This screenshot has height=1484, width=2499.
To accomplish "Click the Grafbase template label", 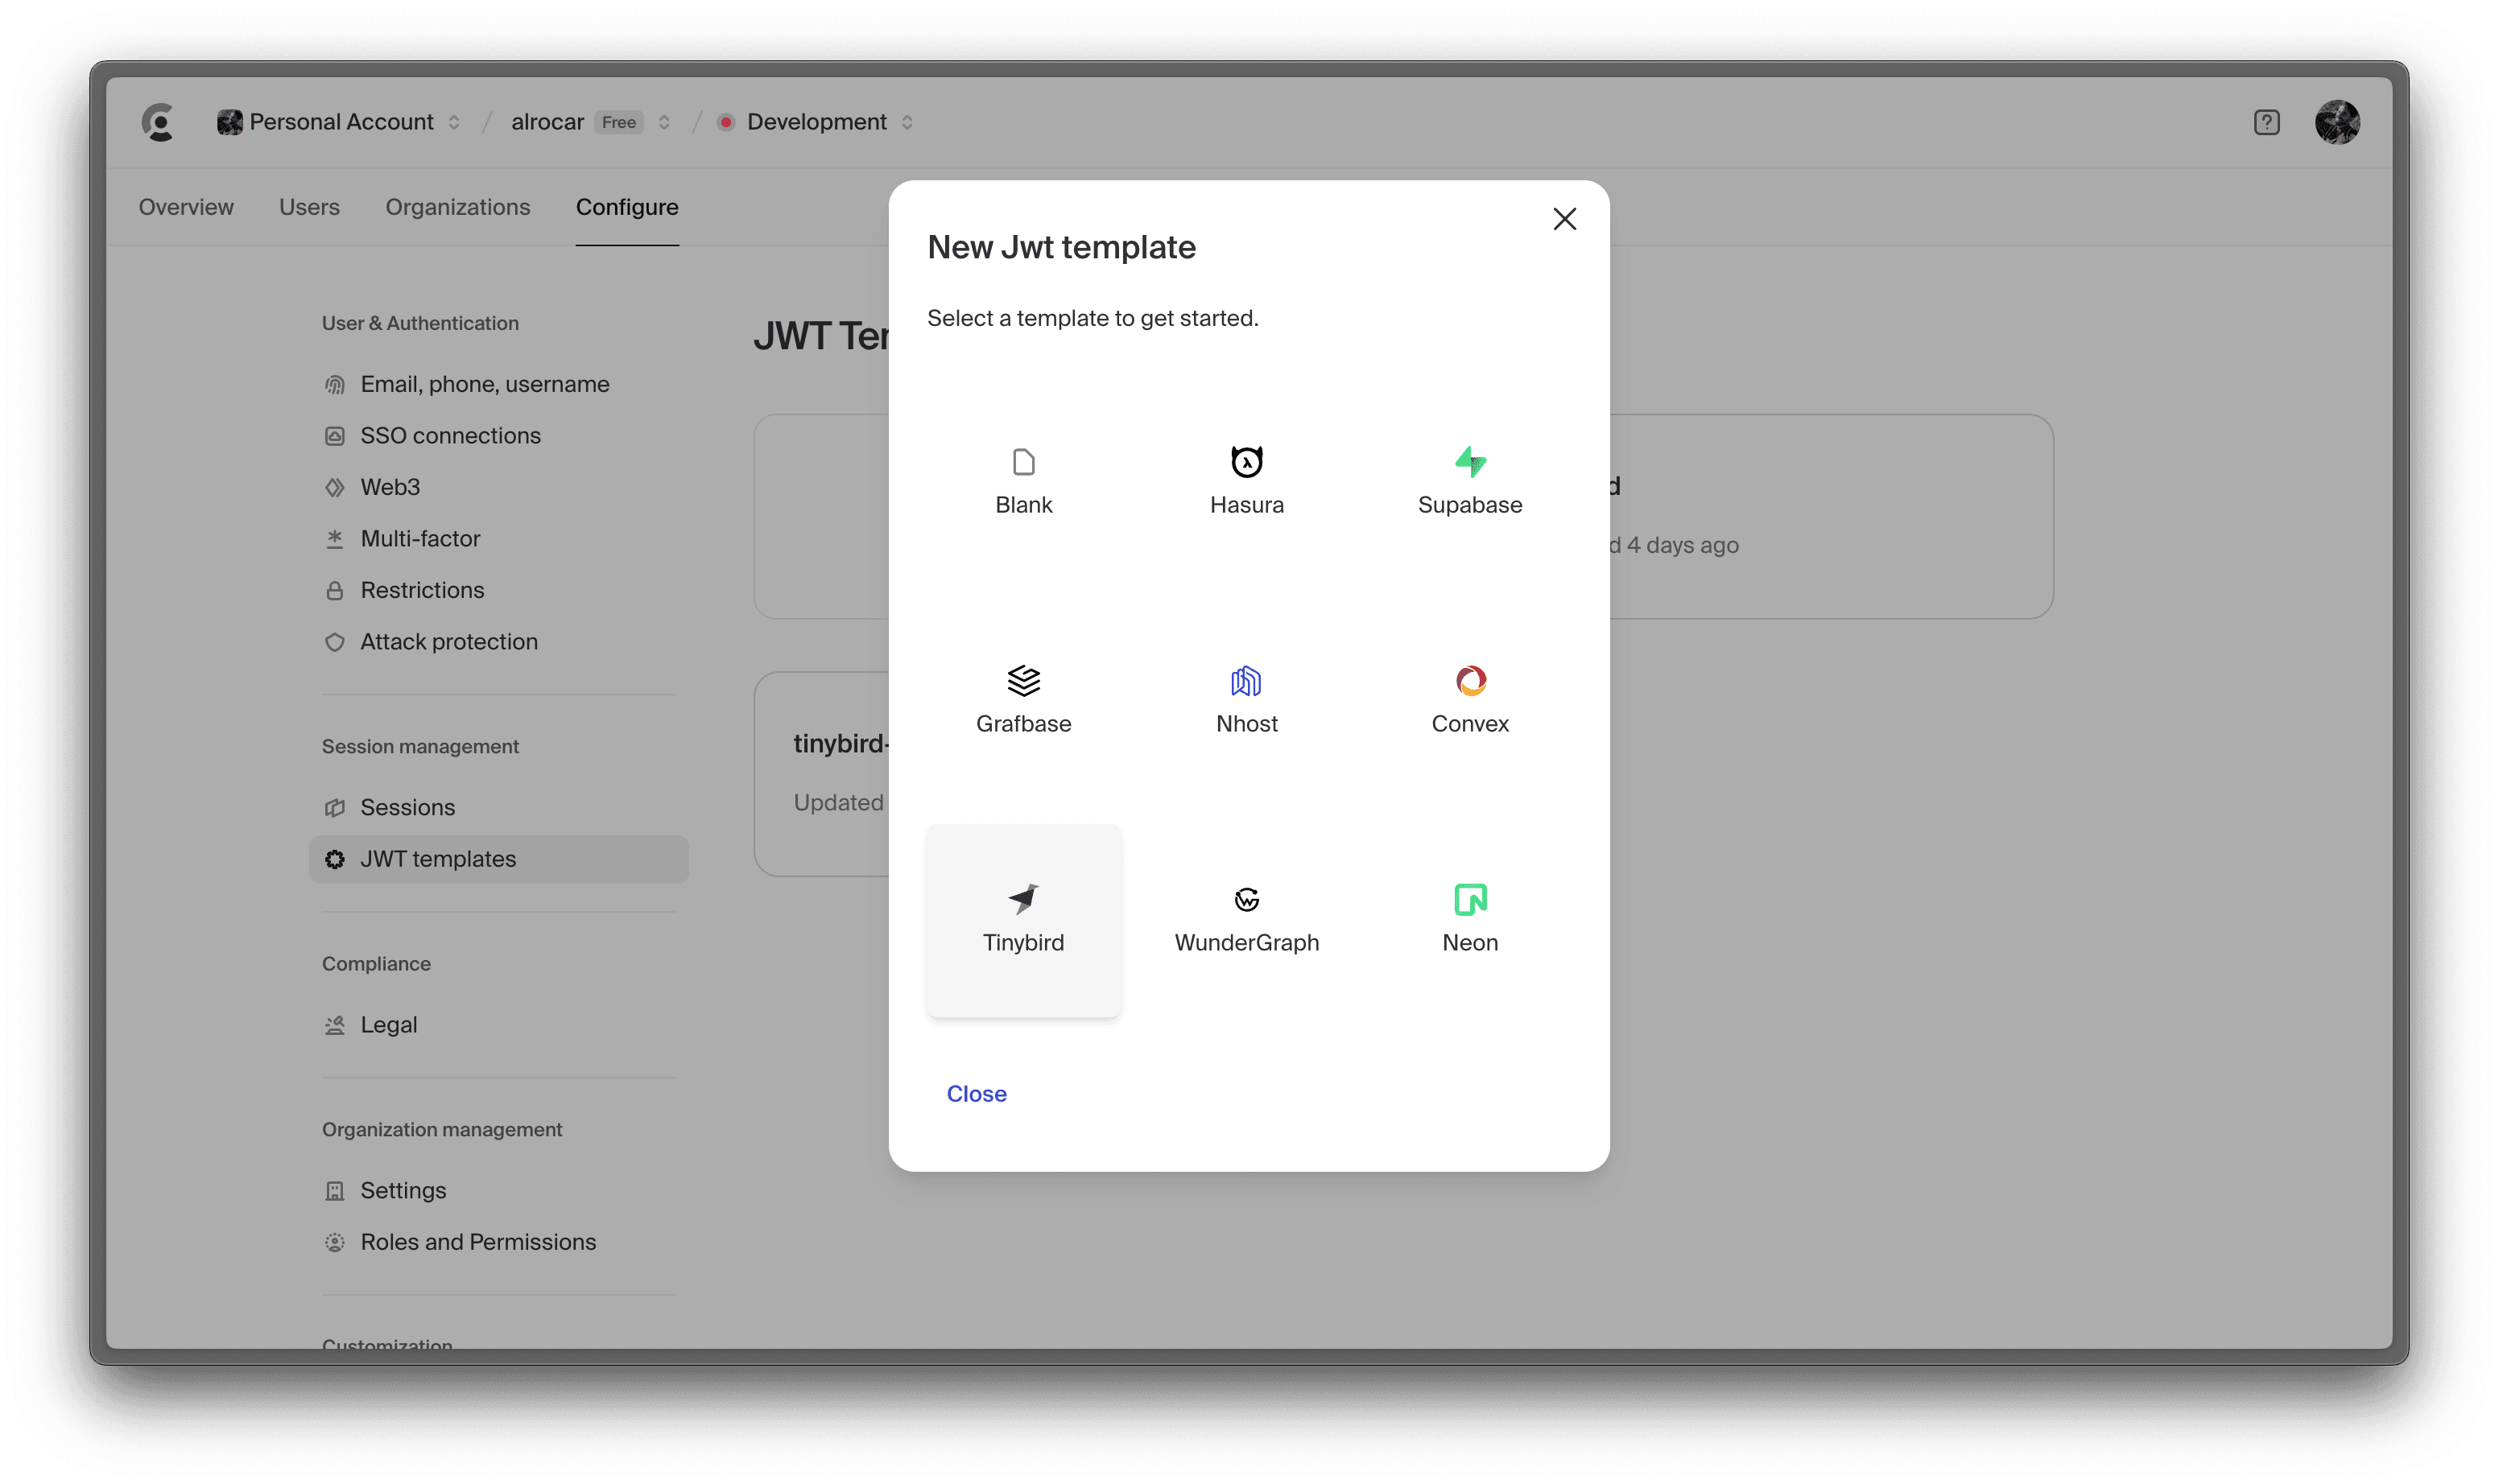I will click(x=1023, y=724).
